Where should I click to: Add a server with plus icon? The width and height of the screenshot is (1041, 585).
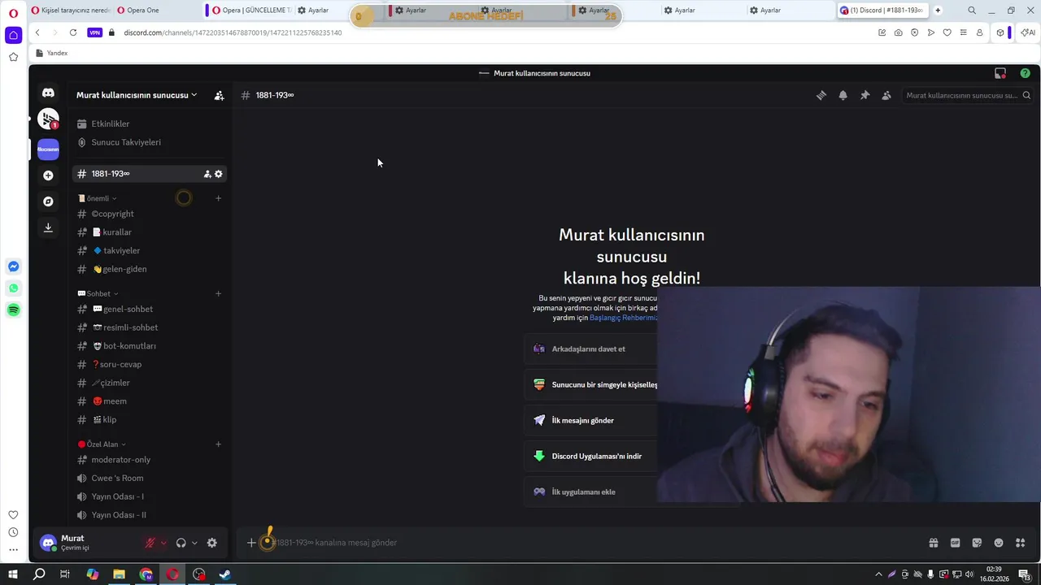point(48,175)
